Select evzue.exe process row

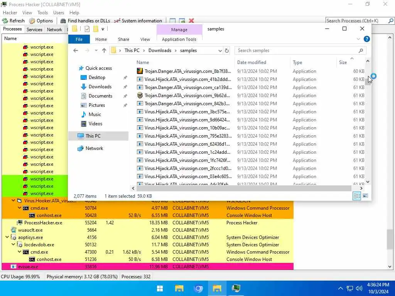pyautogui.click(x=148, y=267)
